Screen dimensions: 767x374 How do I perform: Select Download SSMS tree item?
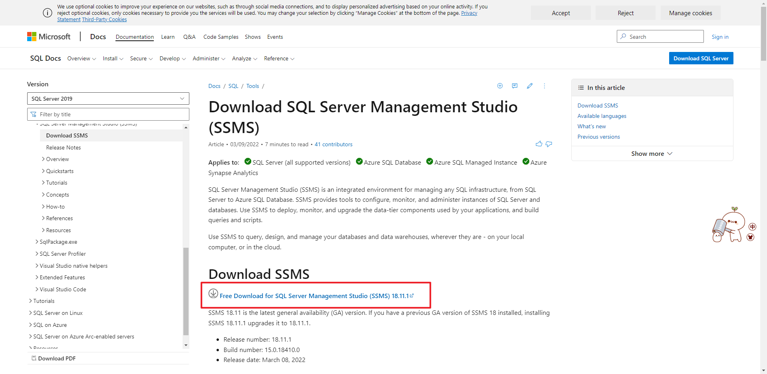(x=111, y=135)
